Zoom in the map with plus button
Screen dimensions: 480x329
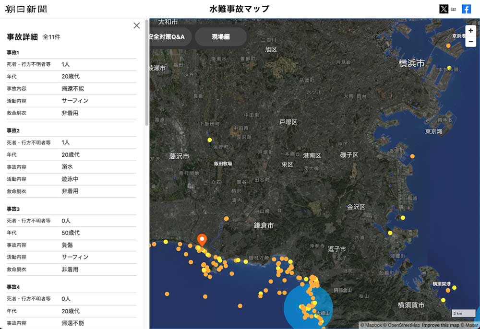470,31
